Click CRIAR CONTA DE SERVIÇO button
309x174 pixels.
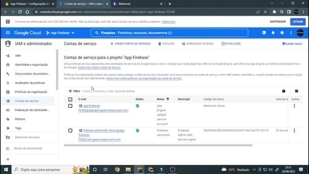tap(130, 43)
